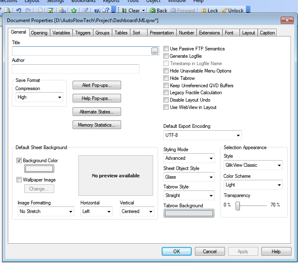This screenshot has height=263, width=298.
Task: Expand the Styling Mode dropdown
Action: [189, 158]
